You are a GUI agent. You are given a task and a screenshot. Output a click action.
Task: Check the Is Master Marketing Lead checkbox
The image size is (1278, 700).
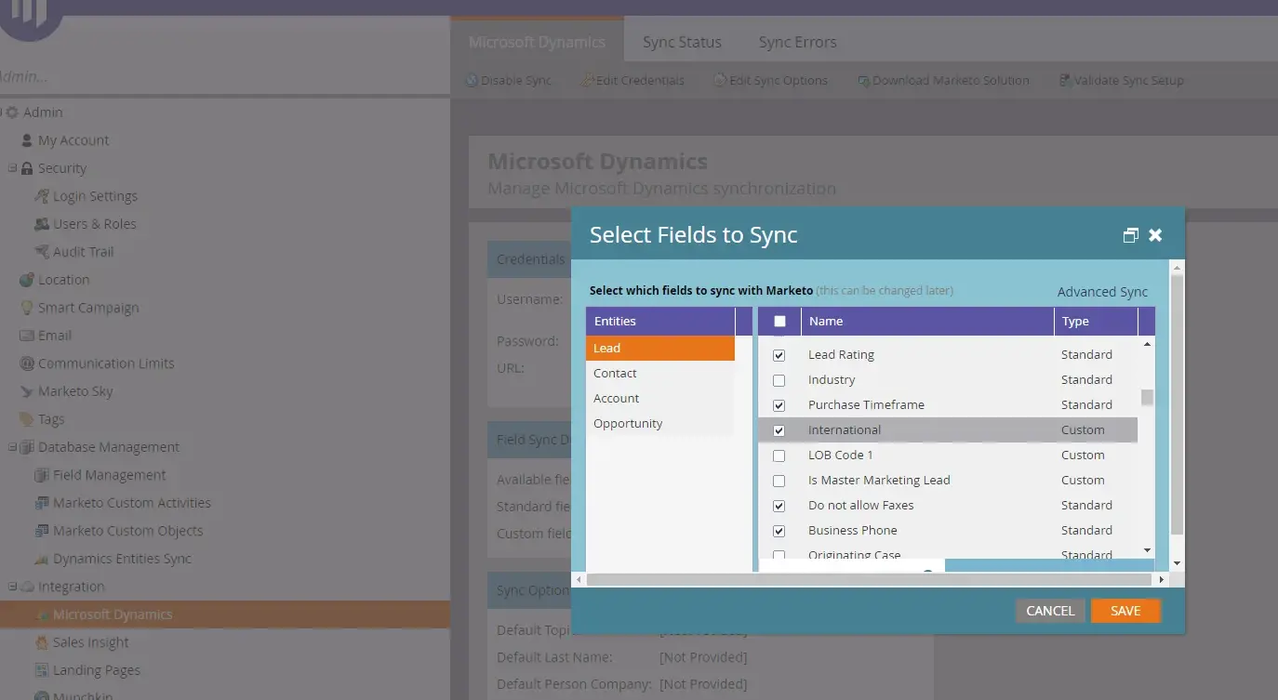point(779,481)
